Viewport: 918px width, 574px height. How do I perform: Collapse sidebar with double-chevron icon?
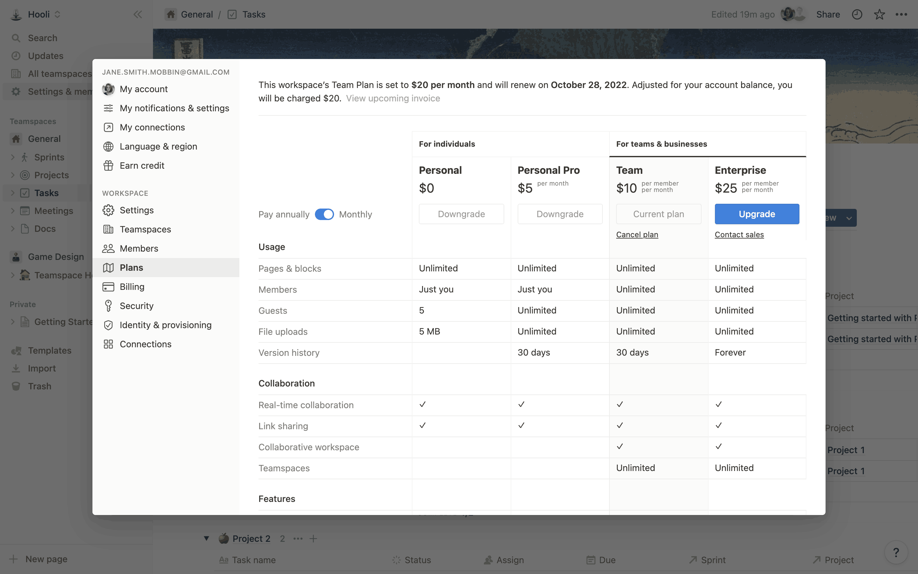click(137, 14)
